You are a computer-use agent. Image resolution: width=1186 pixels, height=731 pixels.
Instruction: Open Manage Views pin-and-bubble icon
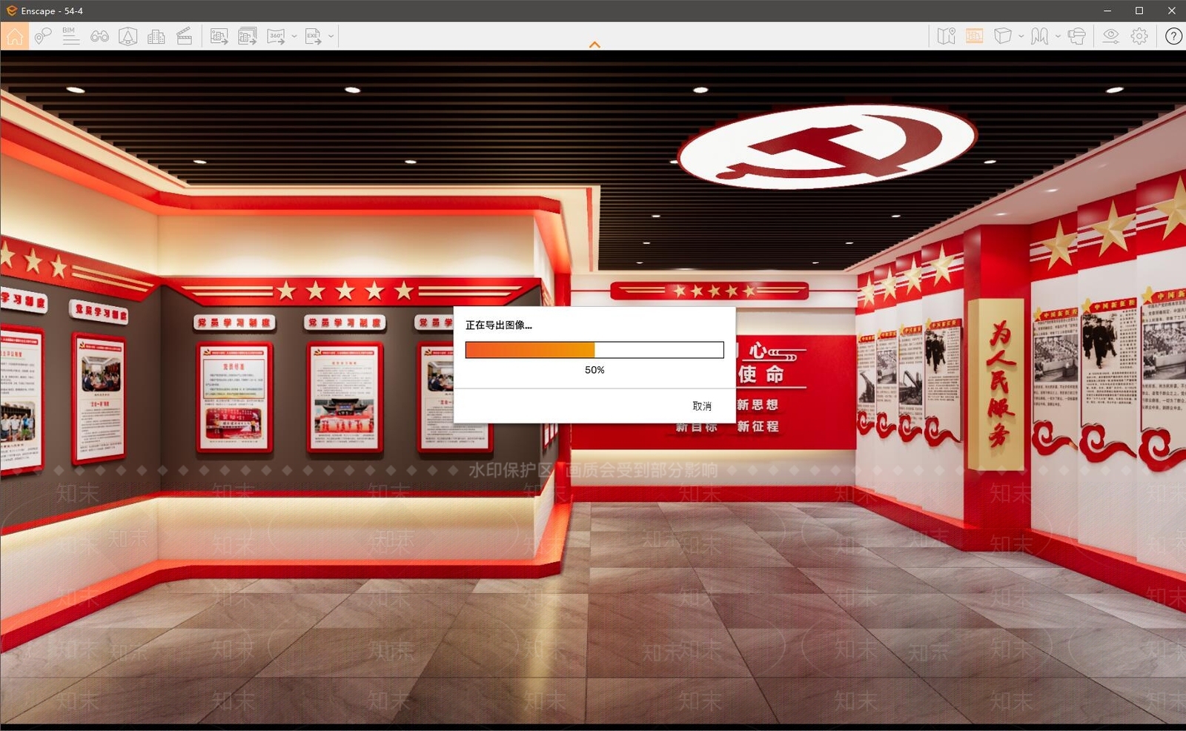pos(43,36)
